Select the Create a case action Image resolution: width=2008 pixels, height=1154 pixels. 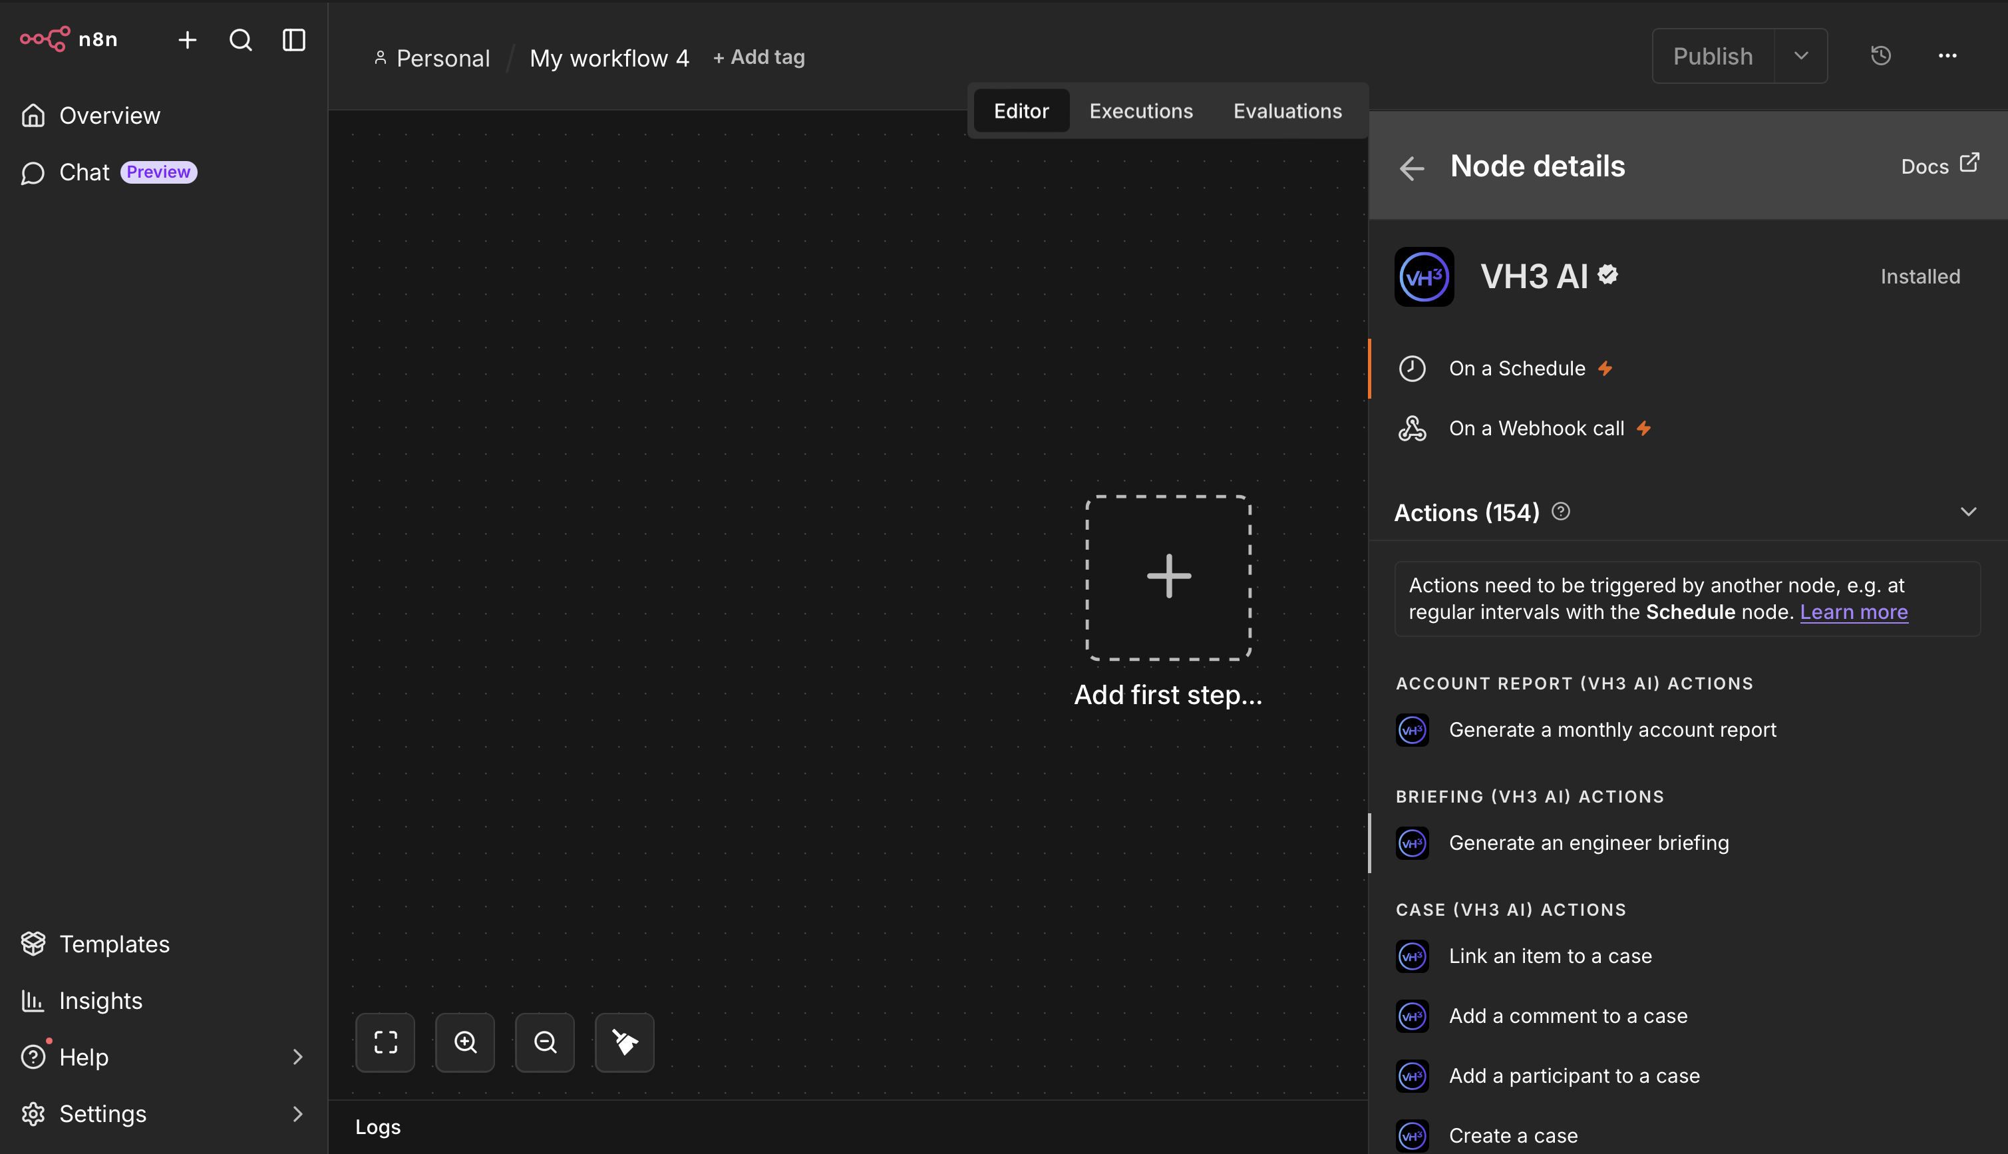1688,1135
